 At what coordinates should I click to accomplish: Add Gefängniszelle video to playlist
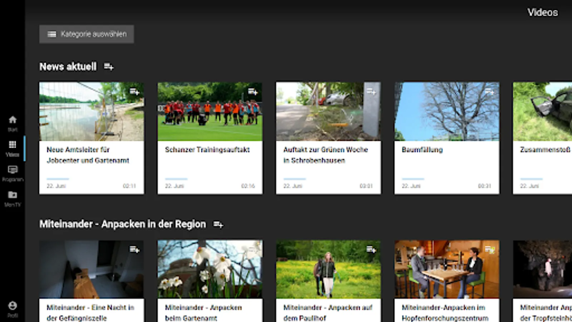(134, 249)
